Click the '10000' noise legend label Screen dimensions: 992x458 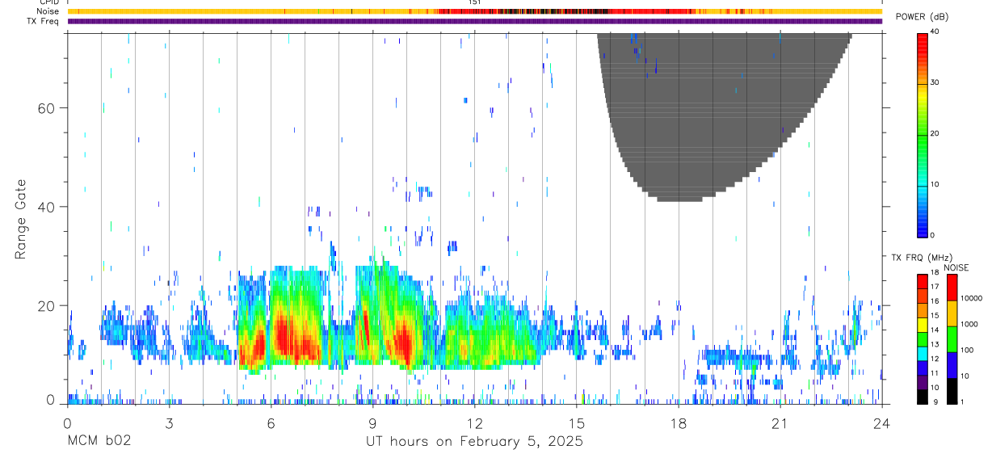pyautogui.click(x=971, y=298)
